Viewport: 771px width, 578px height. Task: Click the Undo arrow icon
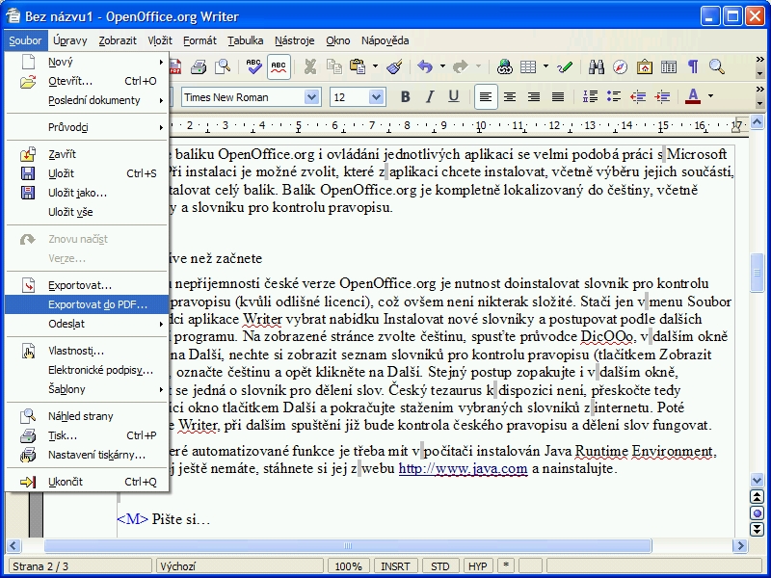425,66
